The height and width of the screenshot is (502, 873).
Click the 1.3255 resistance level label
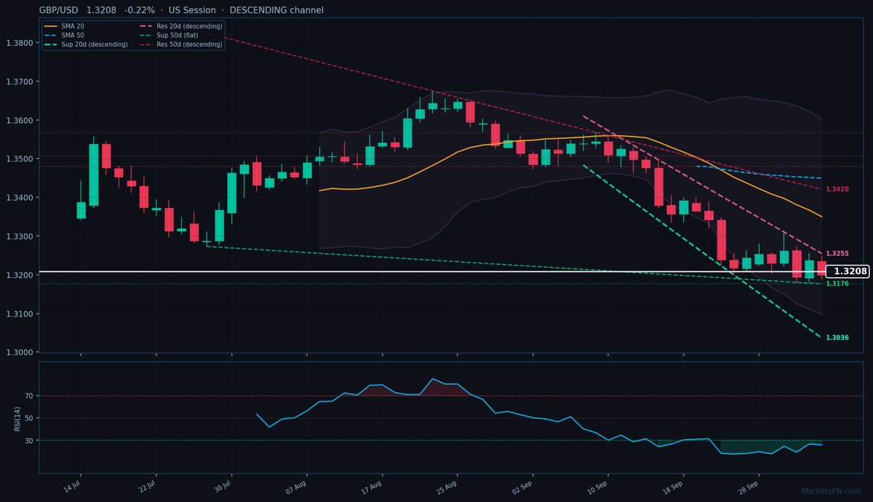point(837,253)
